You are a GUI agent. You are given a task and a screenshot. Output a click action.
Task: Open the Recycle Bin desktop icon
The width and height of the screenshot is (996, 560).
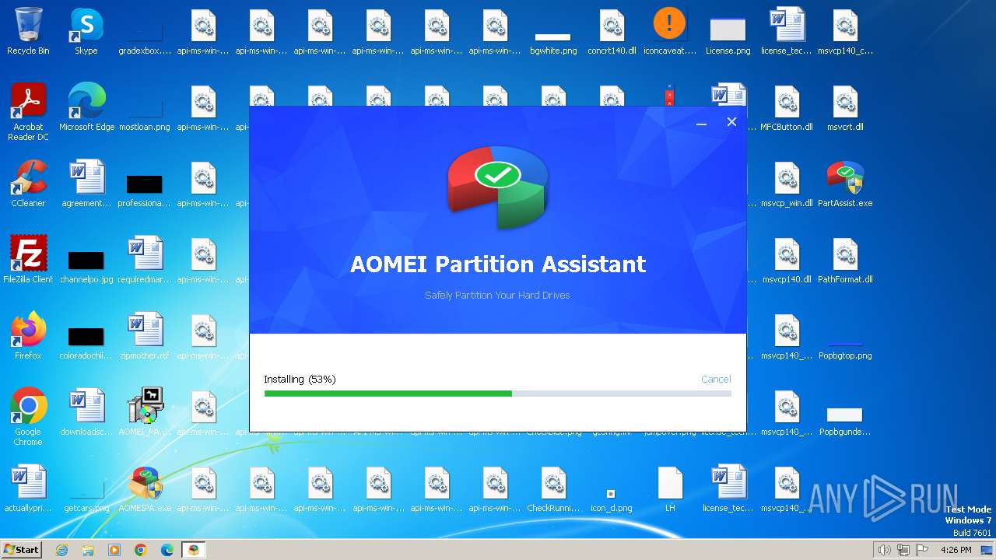point(28,32)
